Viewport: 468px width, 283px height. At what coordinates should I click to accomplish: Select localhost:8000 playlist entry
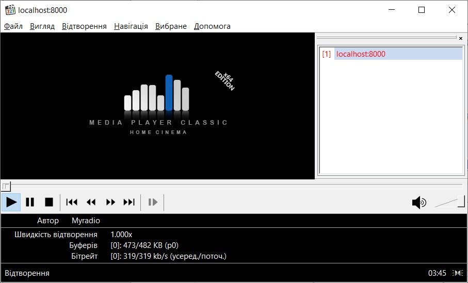coord(361,54)
